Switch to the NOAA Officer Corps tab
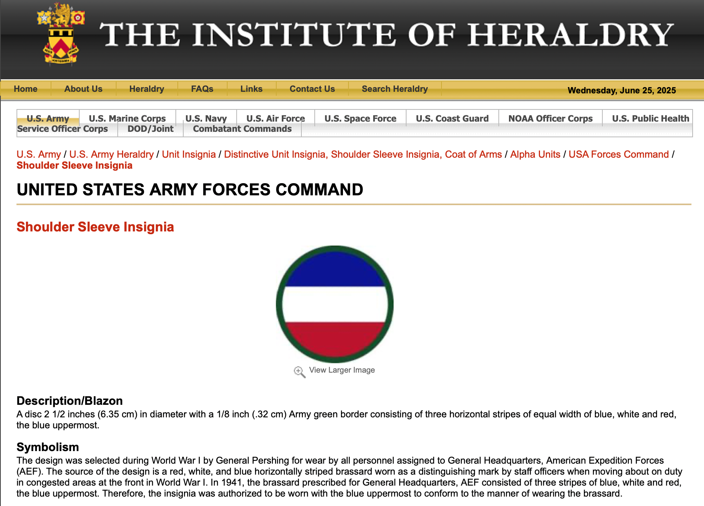Viewport: 704px width, 506px height. pos(550,118)
